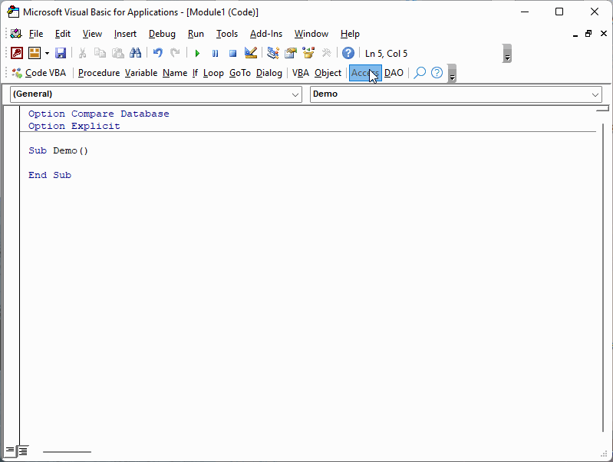Open the Debug menu
613x462 pixels.
[x=162, y=34]
